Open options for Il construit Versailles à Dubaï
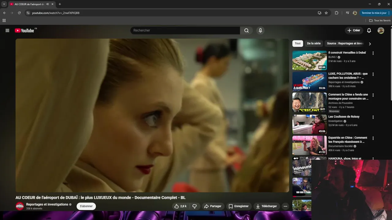The image size is (392, 220). 373,53
